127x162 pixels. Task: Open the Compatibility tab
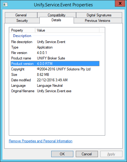coord(56,15)
